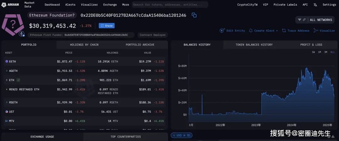Open the filter icon beside ALL NETWORKS
The image size is (339, 141).
pos(299,20)
